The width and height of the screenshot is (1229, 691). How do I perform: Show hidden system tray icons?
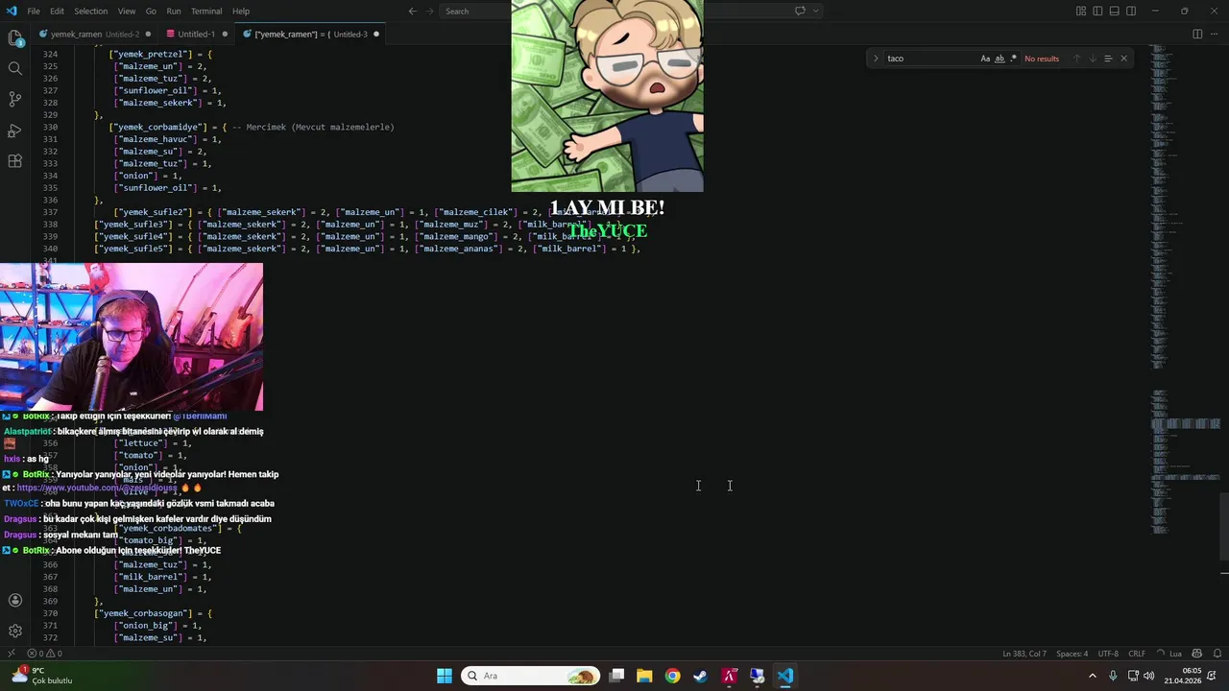pos(1092,676)
